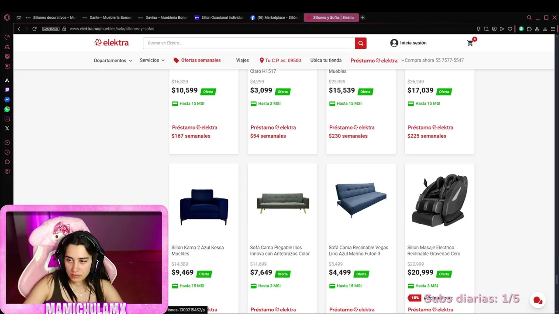Open the sidebar player icon
559x314 pixels.
(7, 143)
